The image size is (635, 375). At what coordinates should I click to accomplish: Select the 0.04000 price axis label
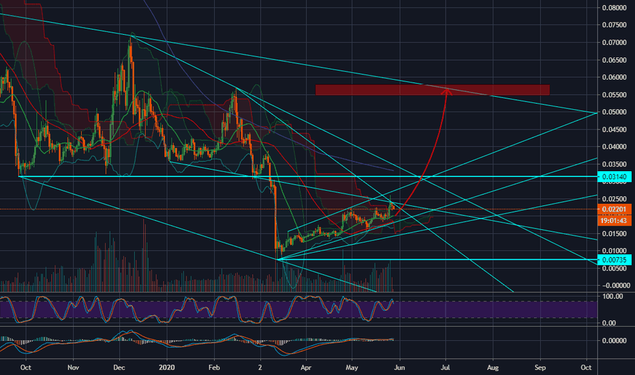click(x=615, y=147)
